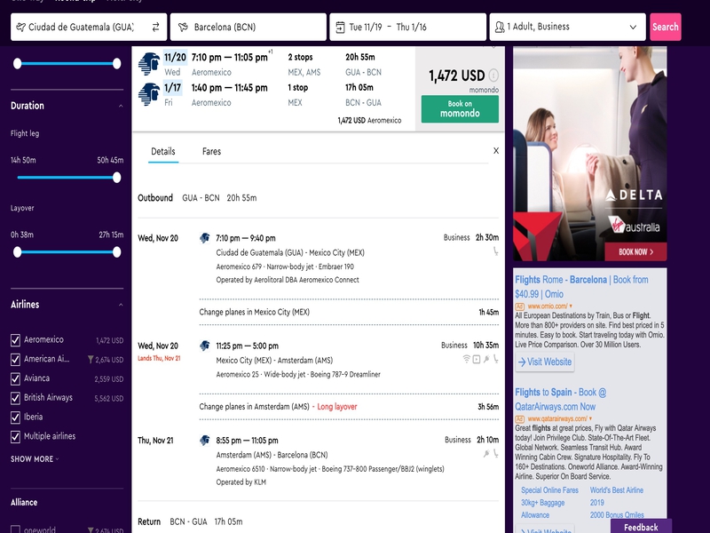This screenshot has height=533, width=710.
Task: Uncheck the Multiple airlines filter
Action: (x=15, y=436)
